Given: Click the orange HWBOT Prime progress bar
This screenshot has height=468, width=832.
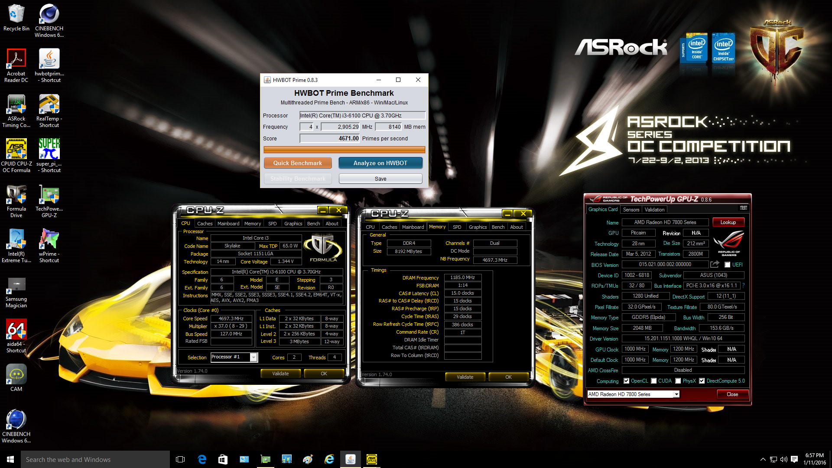Looking at the screenshot, I should click(344, 149).
